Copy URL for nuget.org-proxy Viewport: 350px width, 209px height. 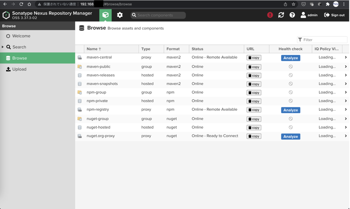point(254,136)
